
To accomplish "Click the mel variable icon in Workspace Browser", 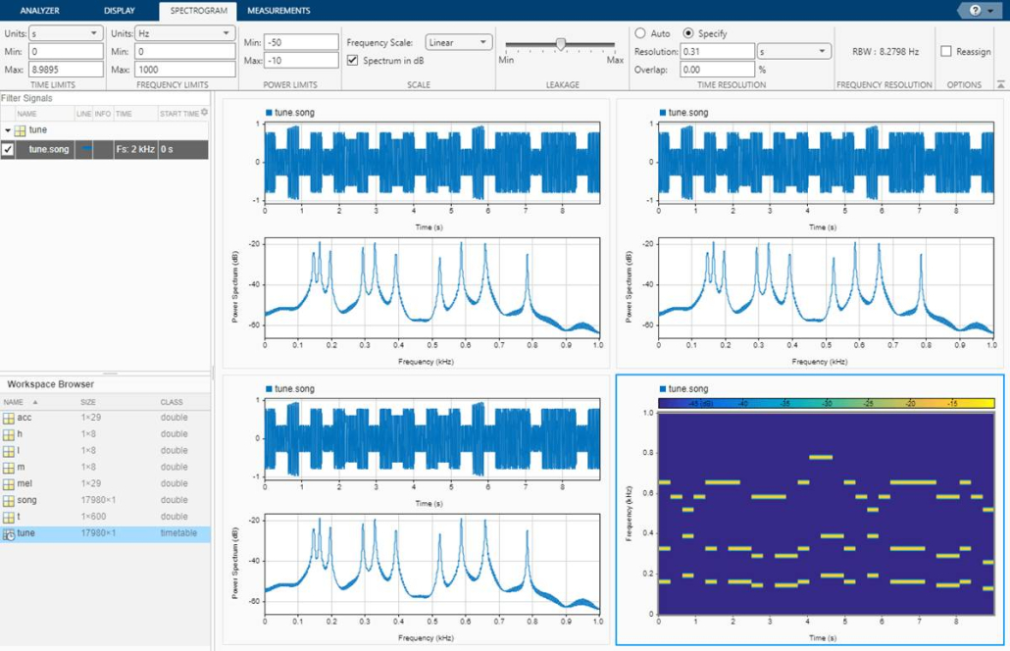I will tap(9, 483).
